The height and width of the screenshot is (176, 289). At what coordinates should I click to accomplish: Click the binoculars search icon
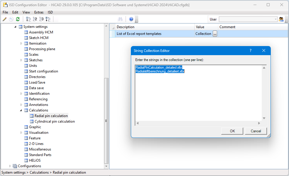120,19
